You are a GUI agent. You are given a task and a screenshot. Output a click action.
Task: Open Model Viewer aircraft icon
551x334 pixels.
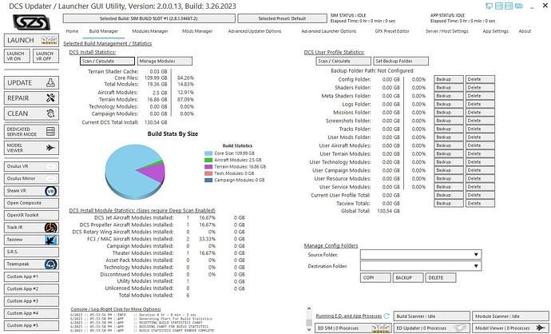coord(50,148)
